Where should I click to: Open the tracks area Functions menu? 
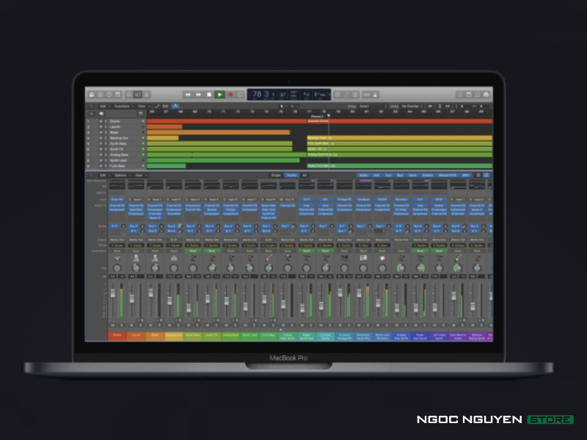pyautogui.click(x=121, y=106)
